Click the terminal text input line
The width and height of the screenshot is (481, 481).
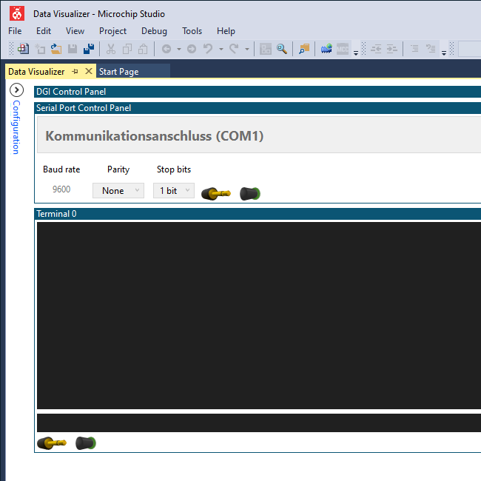click(259, 423)
